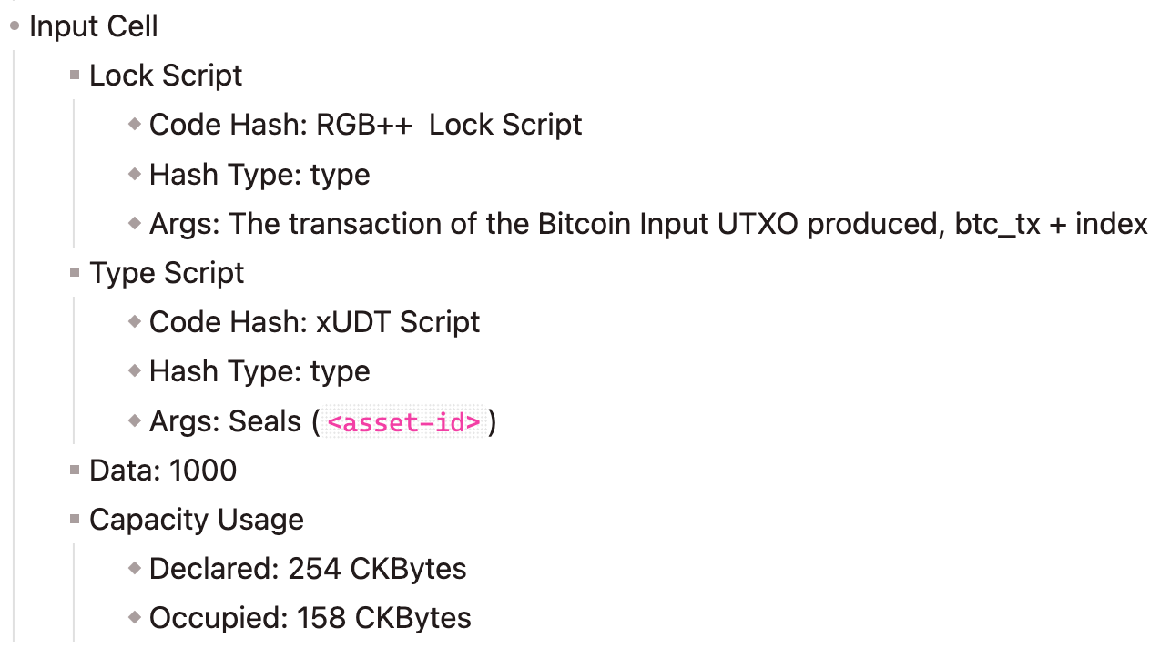Click the diamond bullet before Code Hash: xUDT

click(x=135, y=322)
